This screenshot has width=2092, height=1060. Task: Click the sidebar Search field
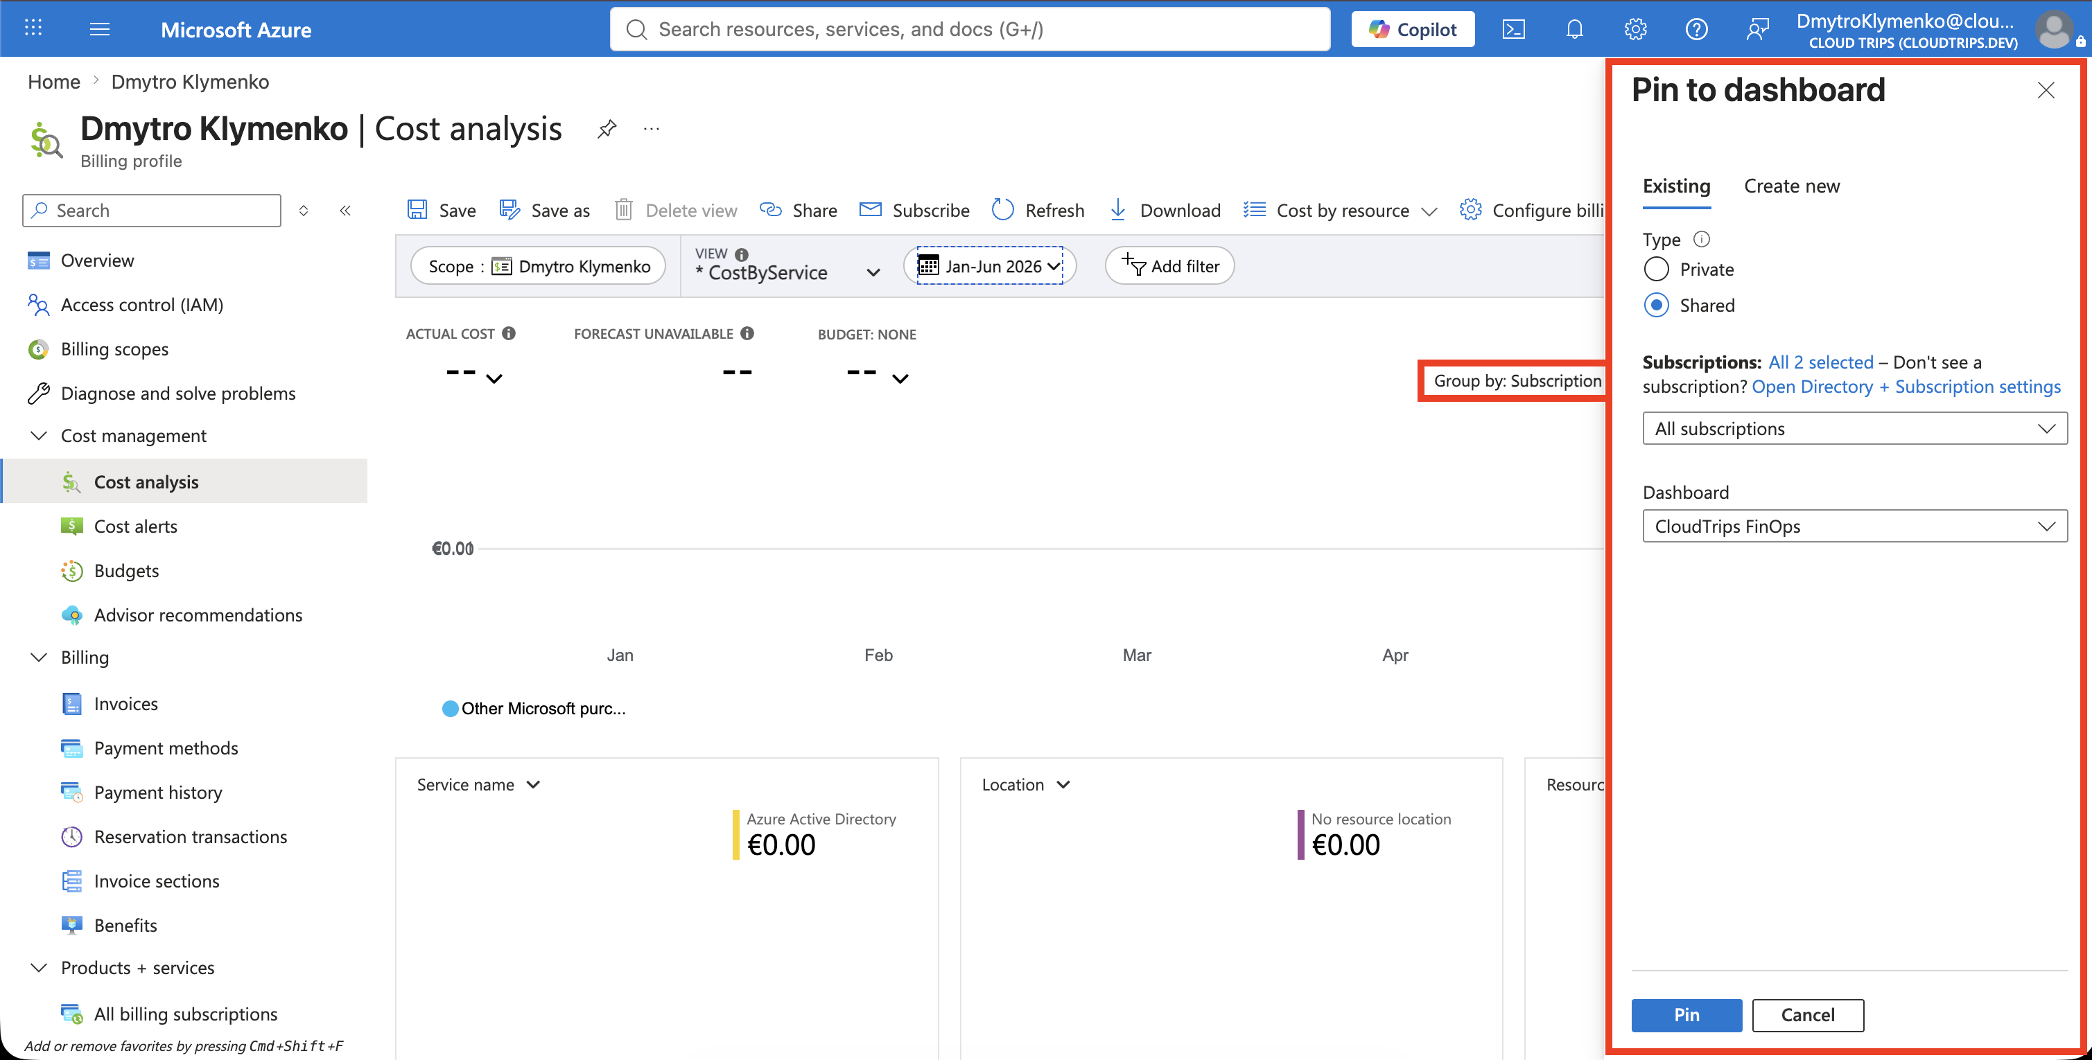152,210
